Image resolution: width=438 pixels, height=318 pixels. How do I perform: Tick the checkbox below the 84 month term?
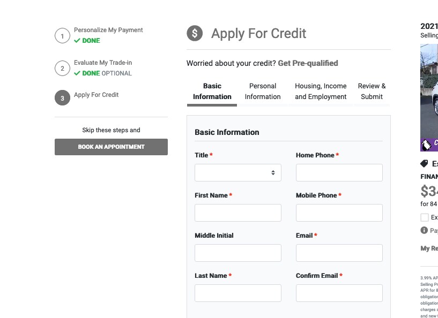point(424,217)
